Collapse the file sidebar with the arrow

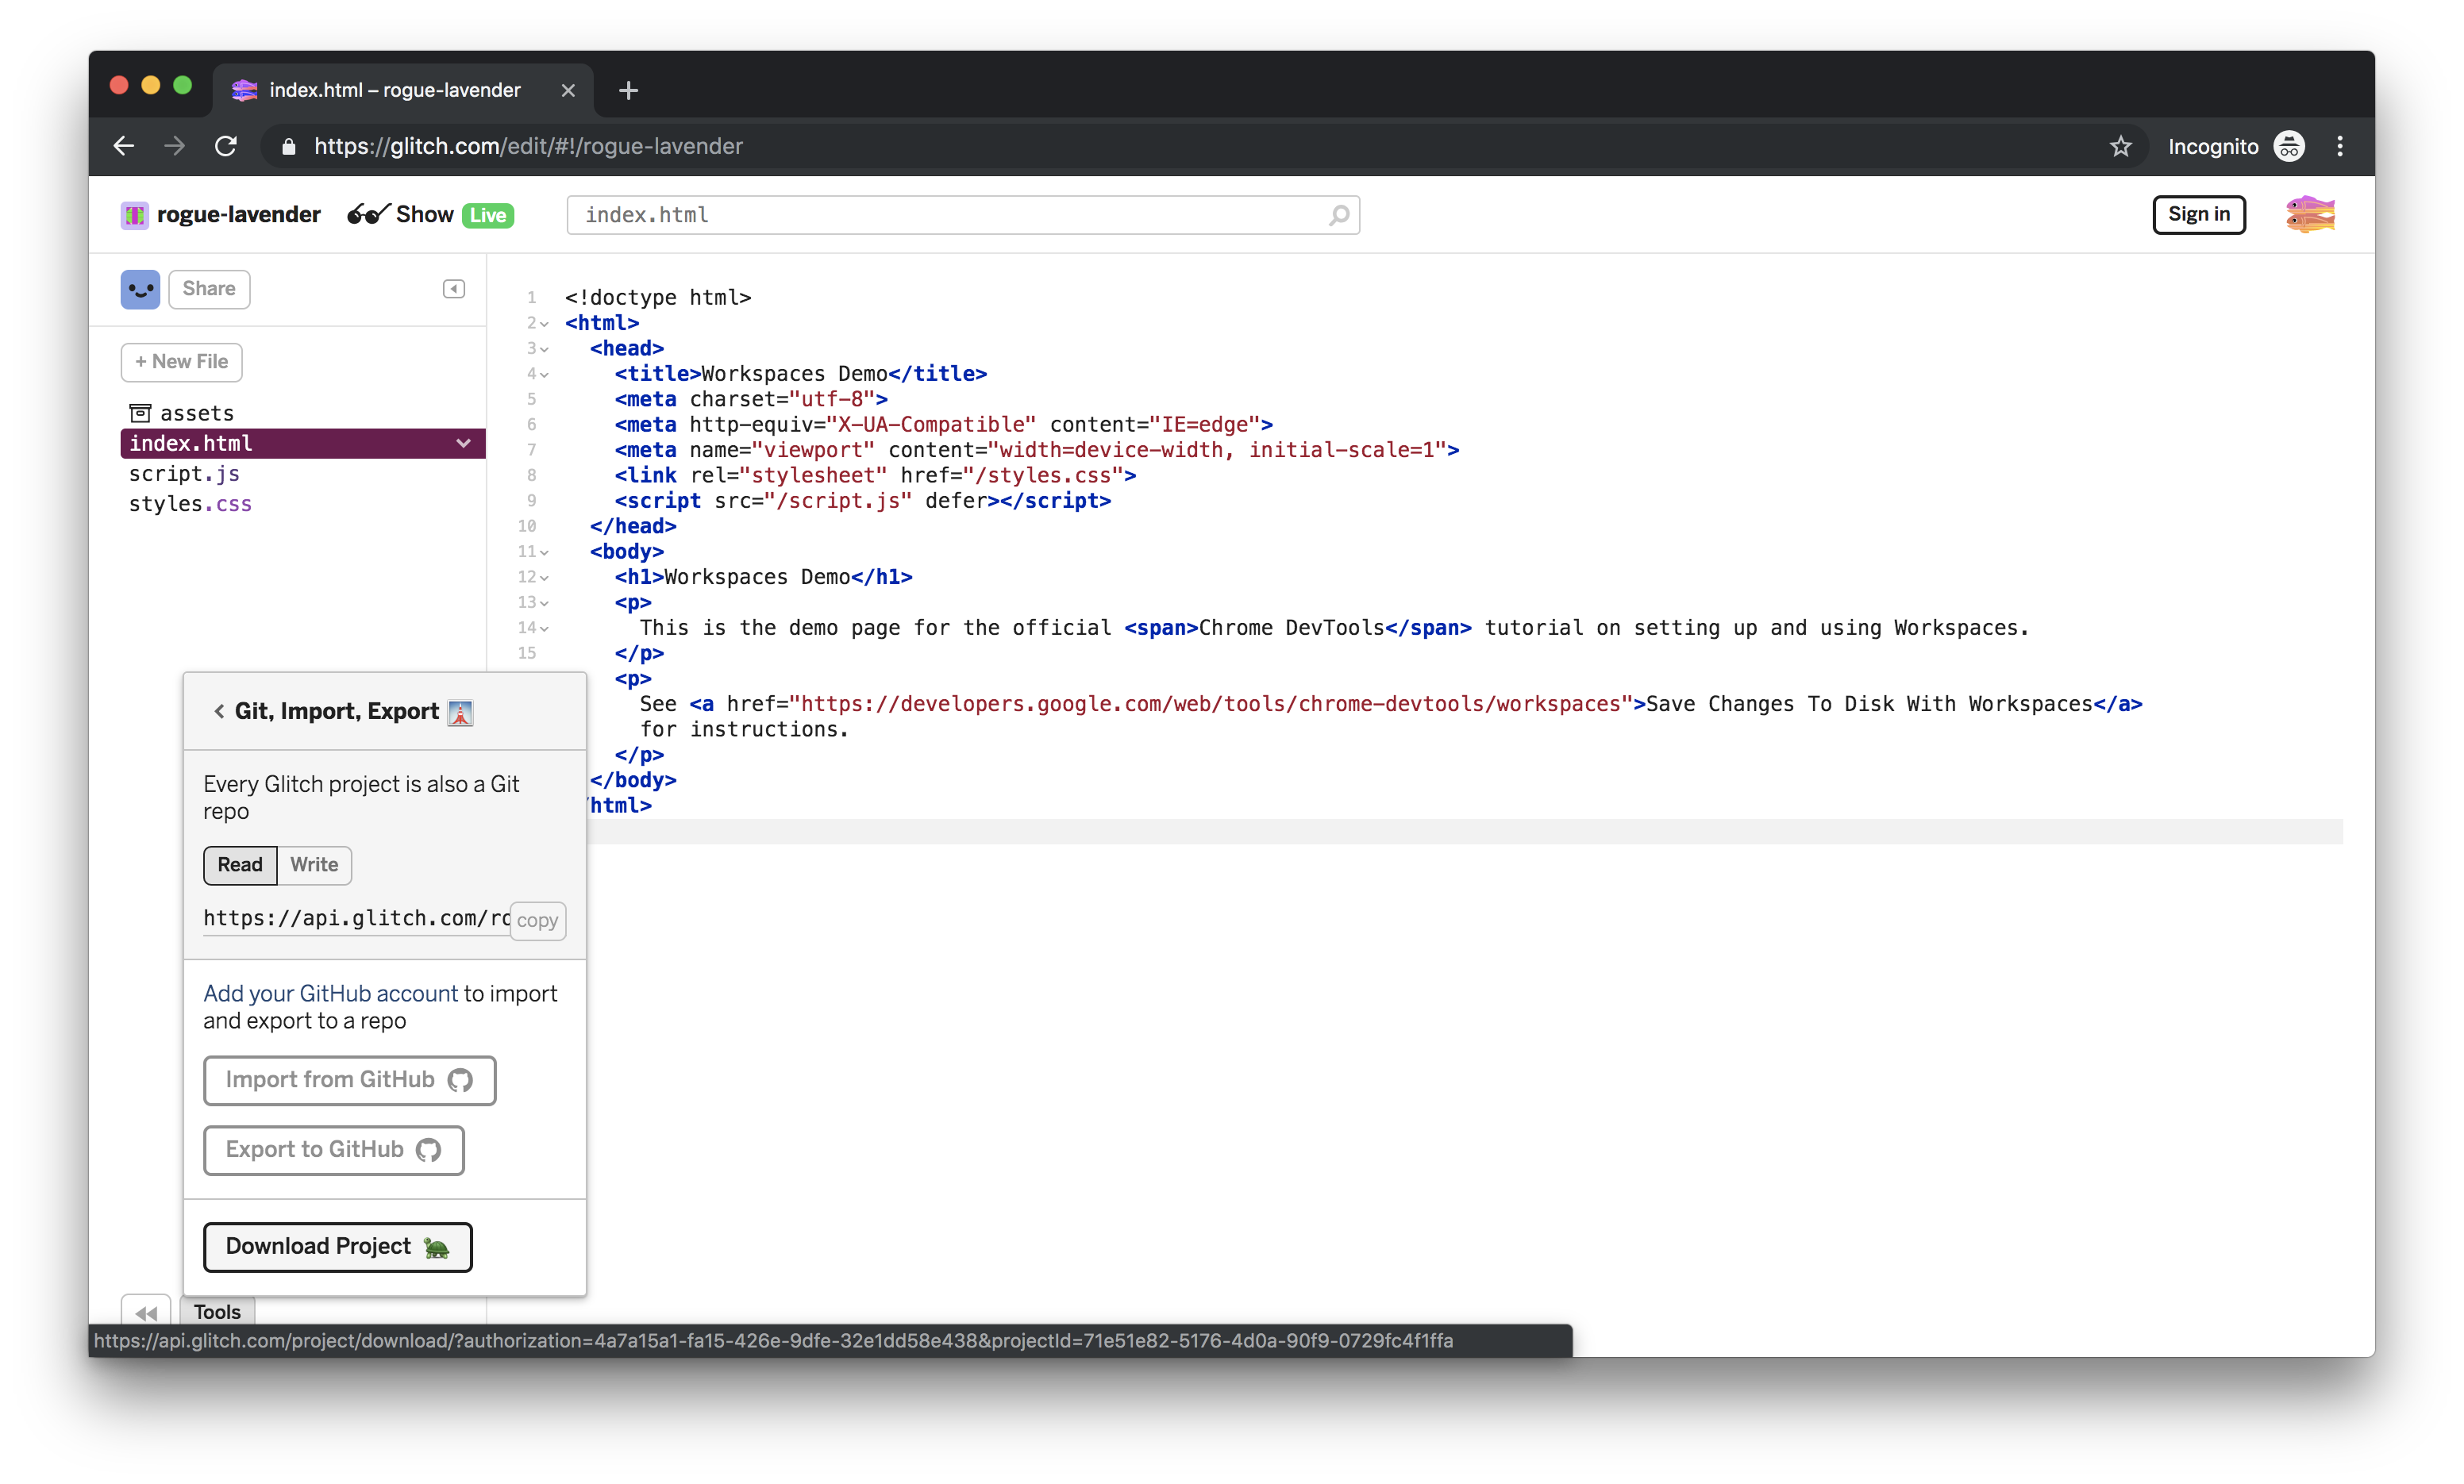(x=453, y=288)
